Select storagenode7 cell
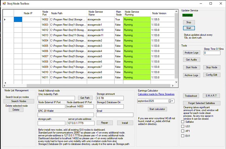226x149 pixels. (x=101, y=67)
